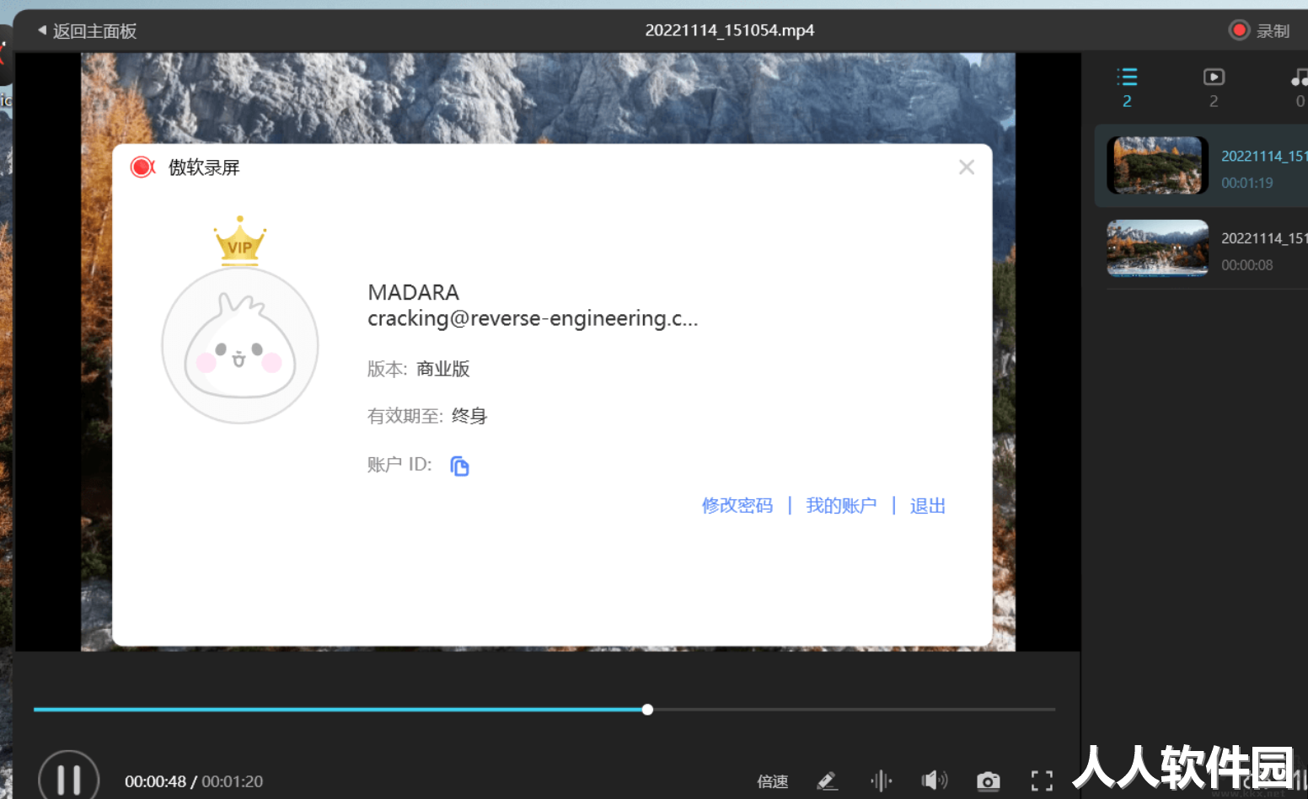Image resolution: width=1308 pixels, height=799 pixels.
Task: Mute the volume speaker icon
Action: coord(934,781)
